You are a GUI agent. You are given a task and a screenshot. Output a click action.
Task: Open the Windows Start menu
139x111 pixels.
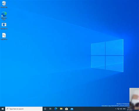[3, 109]
